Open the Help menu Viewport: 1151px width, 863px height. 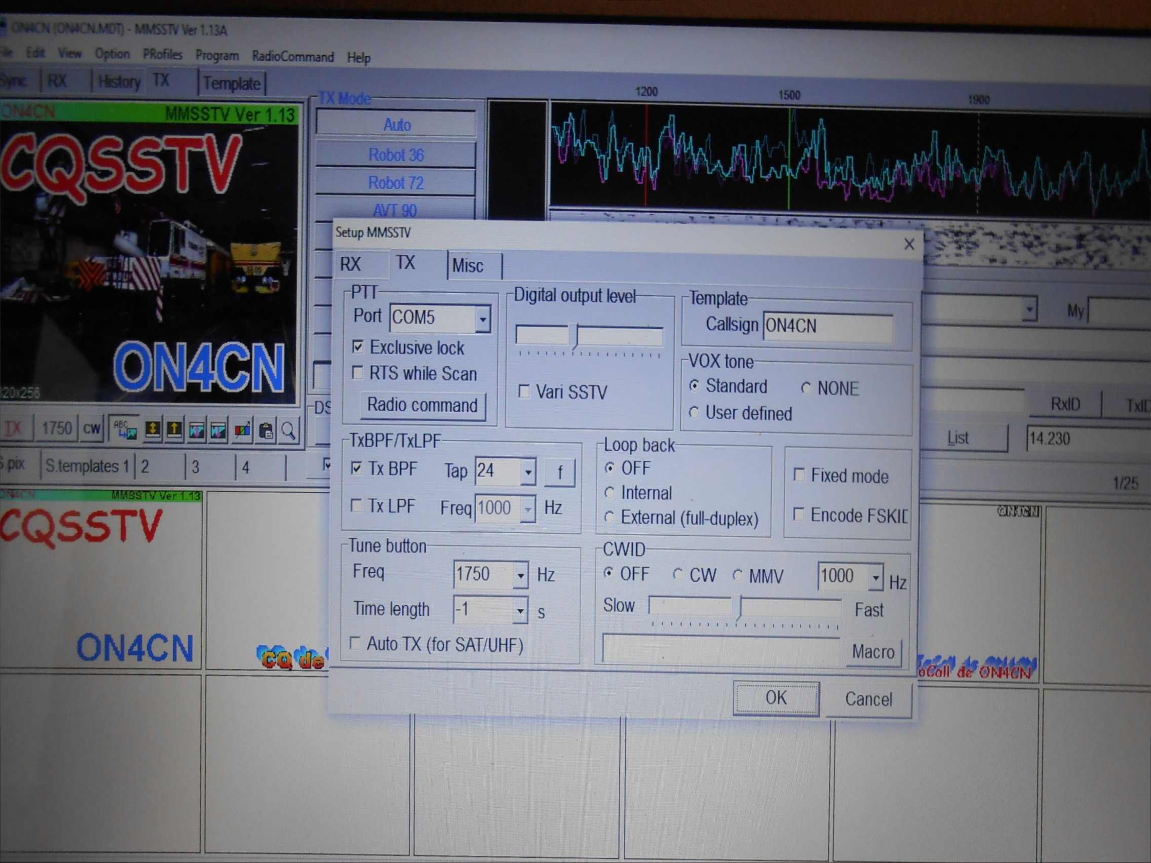(x=359, y=57)
